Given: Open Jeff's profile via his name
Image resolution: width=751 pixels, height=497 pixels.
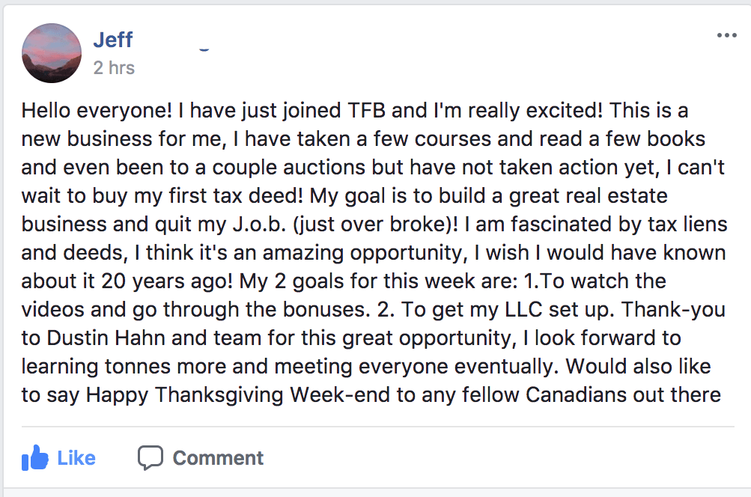Looking at the screenshot, I should (112, 40).
